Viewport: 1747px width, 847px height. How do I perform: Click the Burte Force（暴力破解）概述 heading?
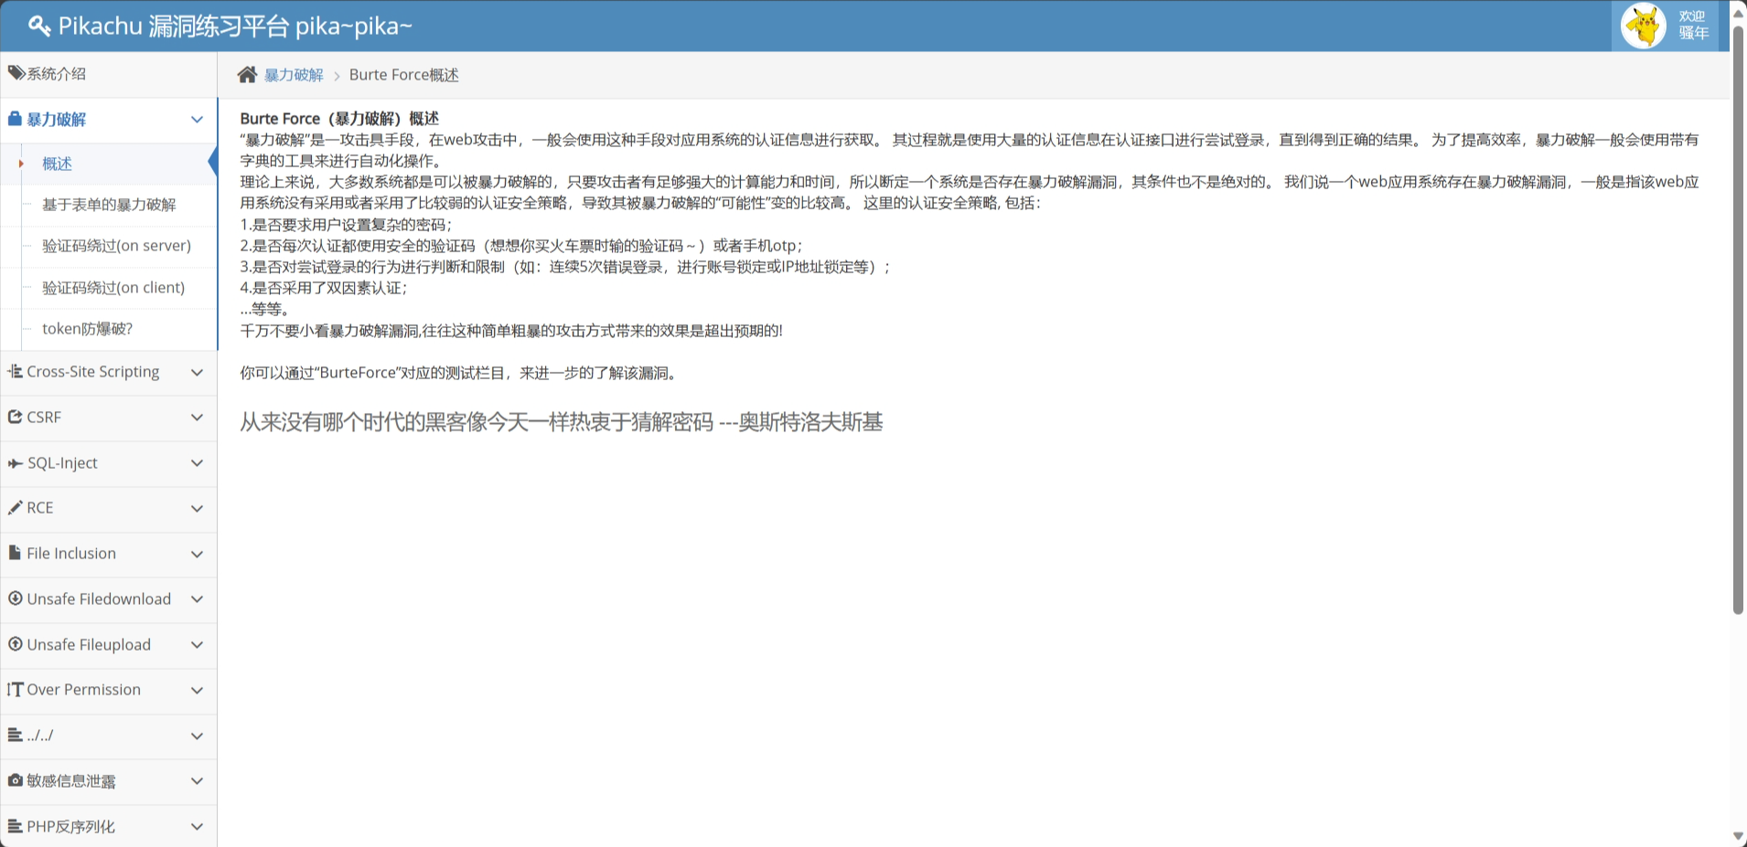(x=339, y=119)
